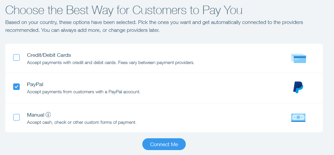The height and width of the screenshot is (155, 334).
Task: Click the cash banknote icon
Action: (298, 118)
